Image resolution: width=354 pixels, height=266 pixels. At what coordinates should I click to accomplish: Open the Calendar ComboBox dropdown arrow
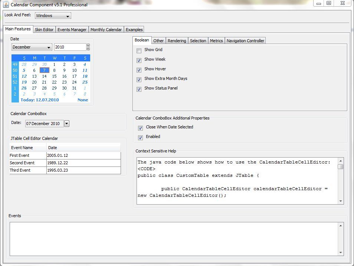[66, 124]
